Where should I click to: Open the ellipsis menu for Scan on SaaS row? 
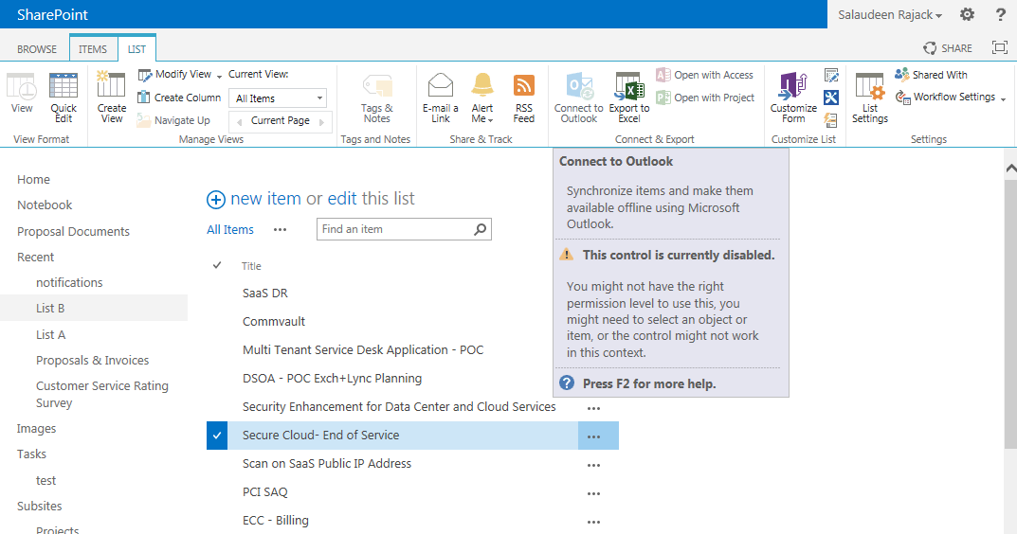[x=593, y=465]
